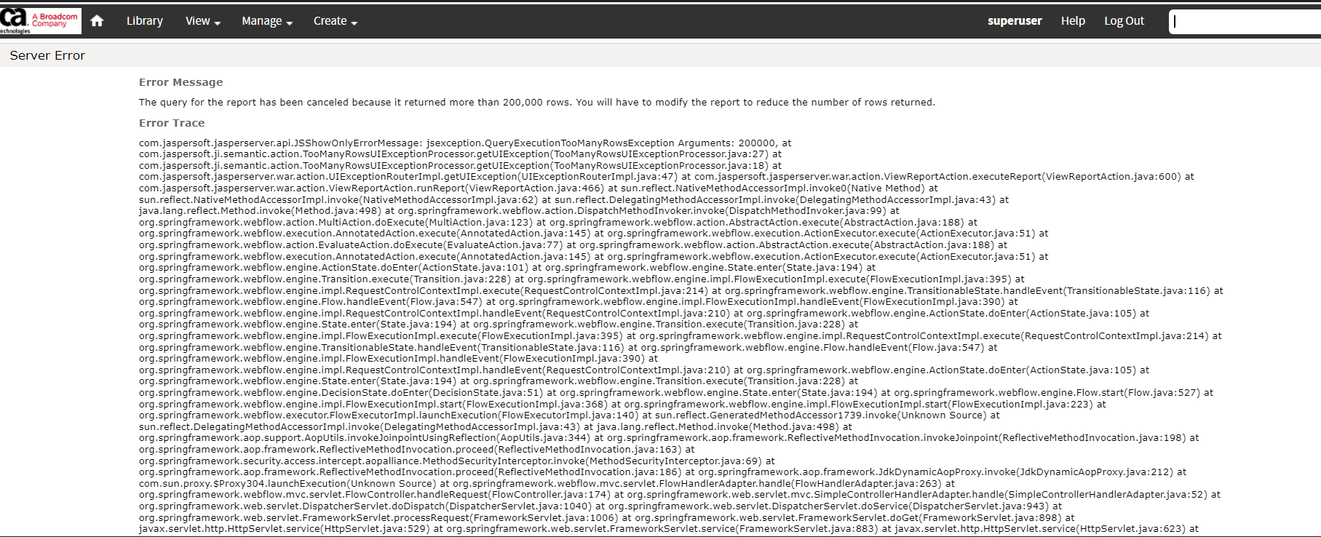This screenshot has width=1321, height=537.
Task: Go to the Home page icon
Action: point(97,21)
